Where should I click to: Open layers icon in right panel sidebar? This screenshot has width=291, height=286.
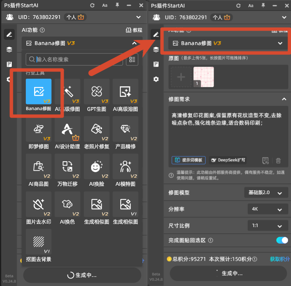click(x=156, y=50)
